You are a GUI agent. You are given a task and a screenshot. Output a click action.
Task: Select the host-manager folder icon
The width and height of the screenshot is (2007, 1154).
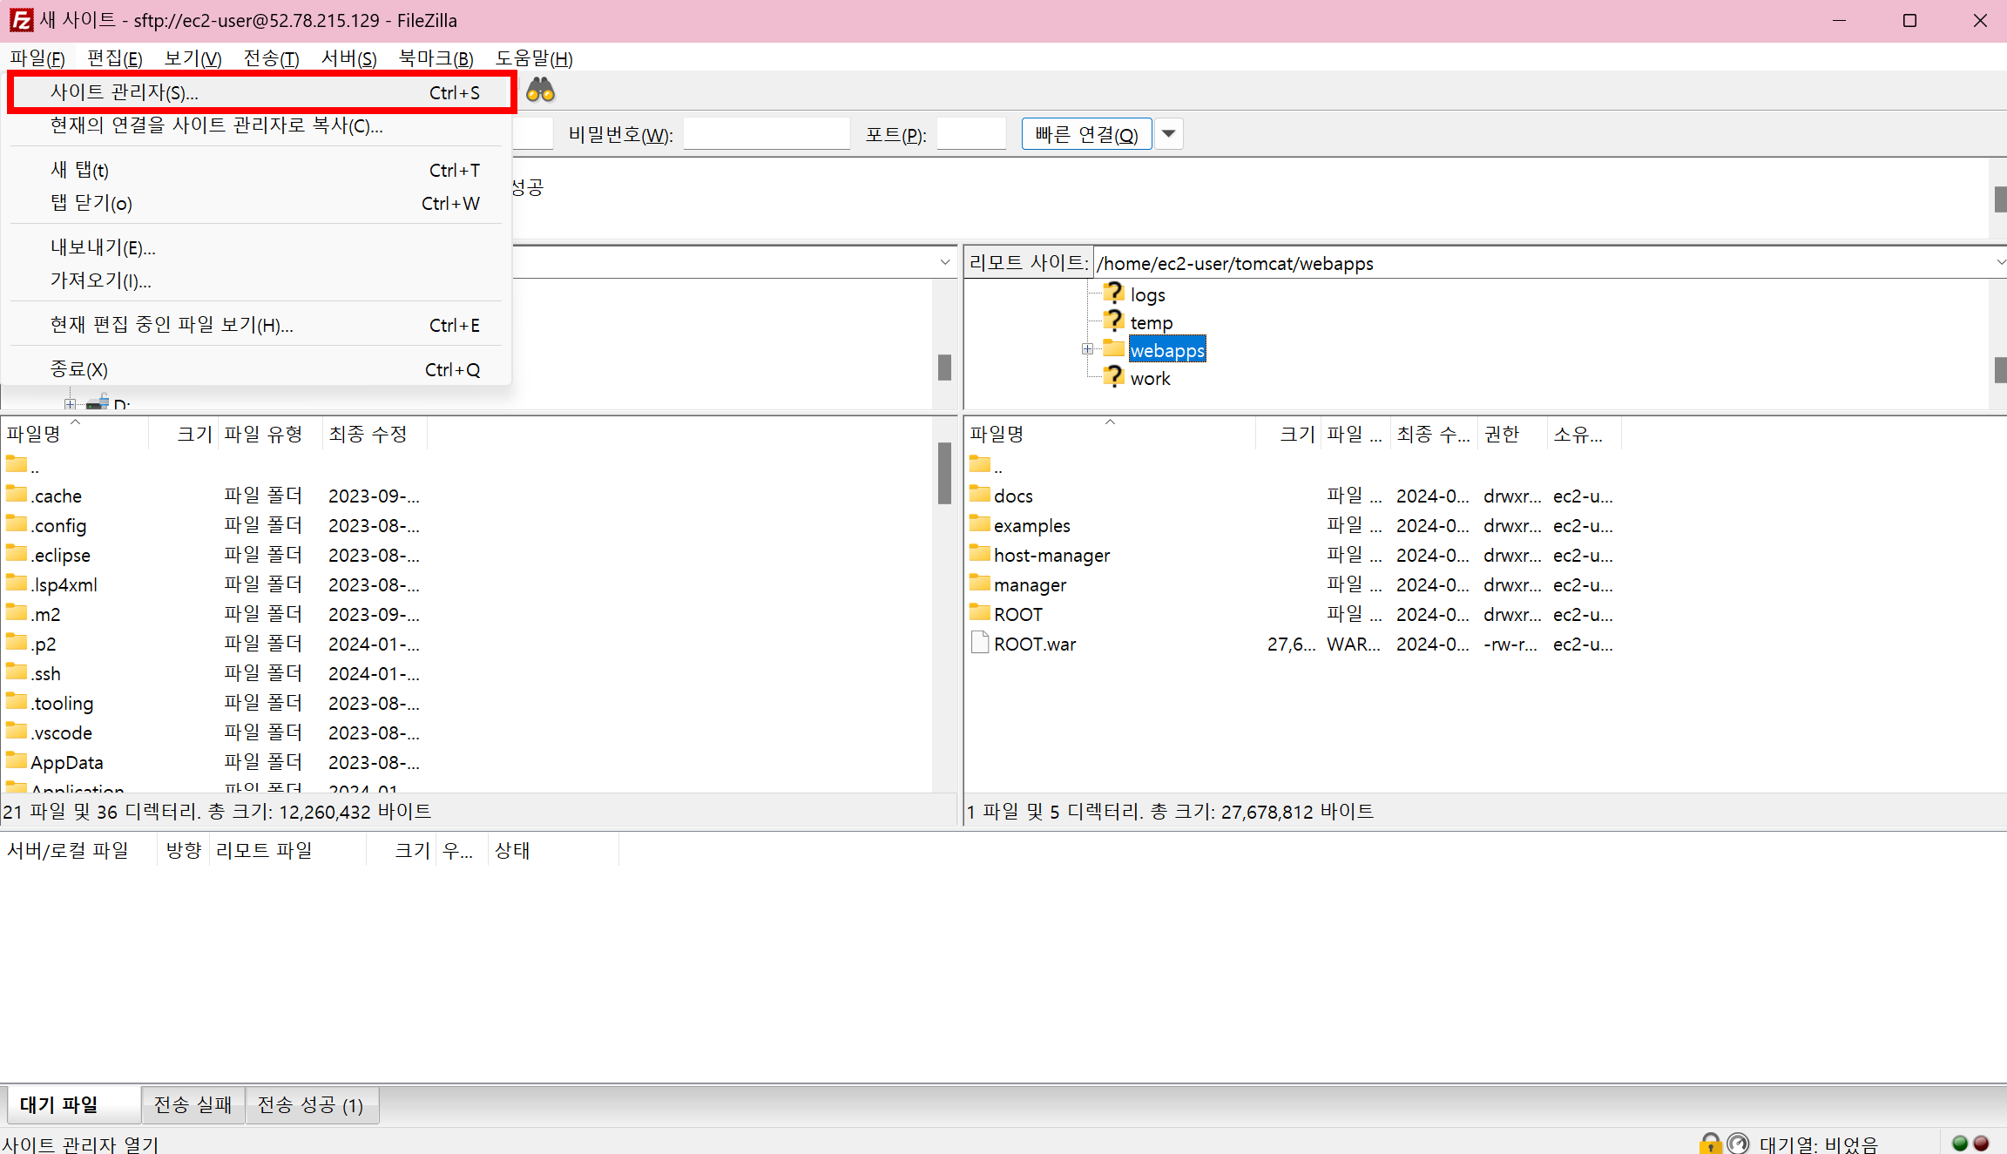click(x=980, y=554)
